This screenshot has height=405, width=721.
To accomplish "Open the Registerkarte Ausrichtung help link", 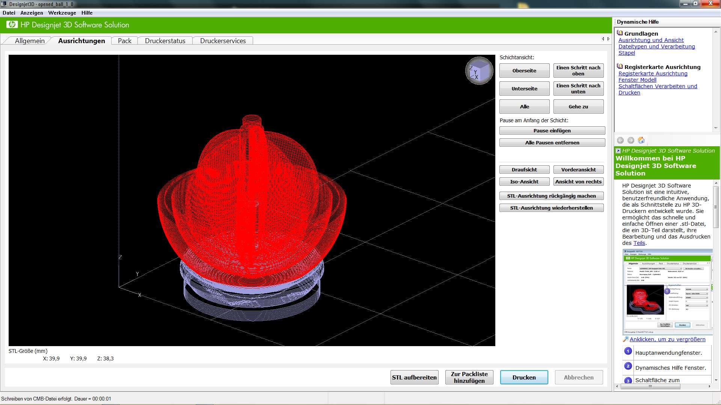I will click(653, 73).
